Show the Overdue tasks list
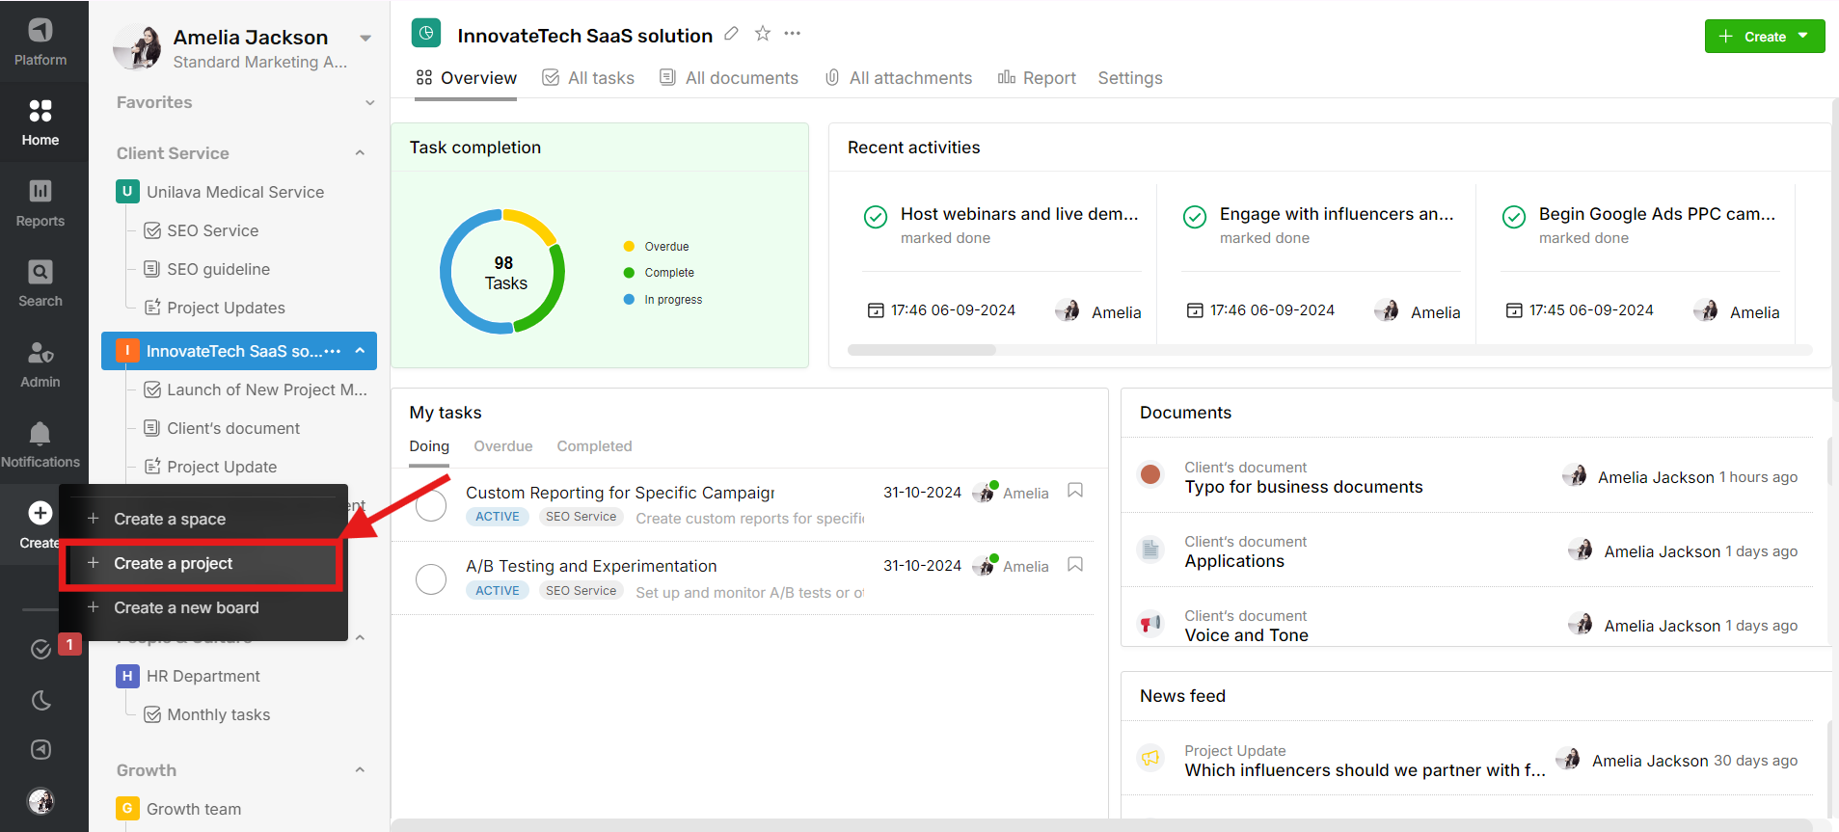The height and width of the screenshot is (832, 1839). pos(503,446)
